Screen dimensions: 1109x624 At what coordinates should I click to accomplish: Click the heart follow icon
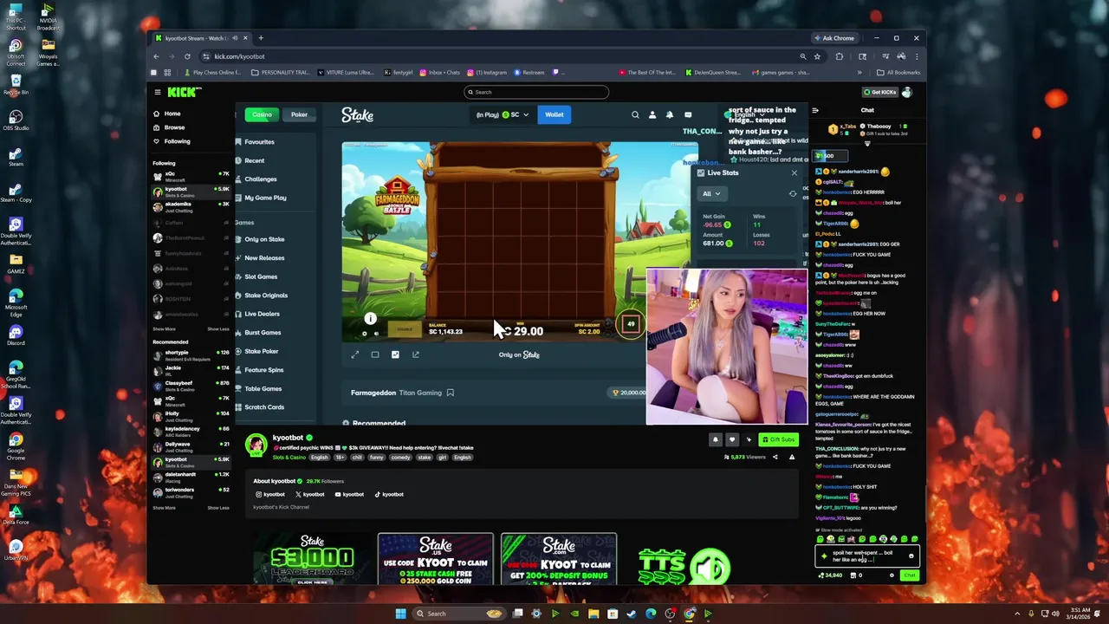click(732, 439)
